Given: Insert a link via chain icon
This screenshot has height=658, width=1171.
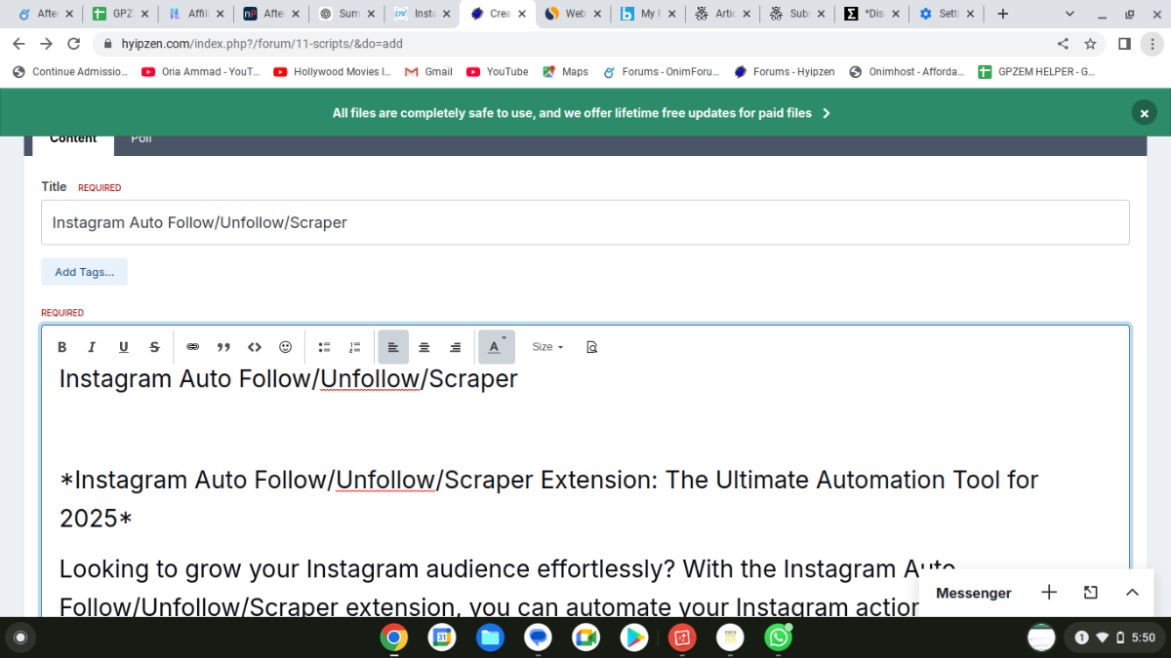Looking at the screenshot, I should 192,347.
